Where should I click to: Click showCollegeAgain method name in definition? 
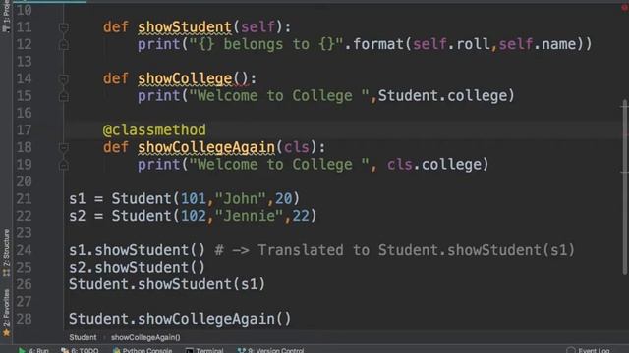206,148
